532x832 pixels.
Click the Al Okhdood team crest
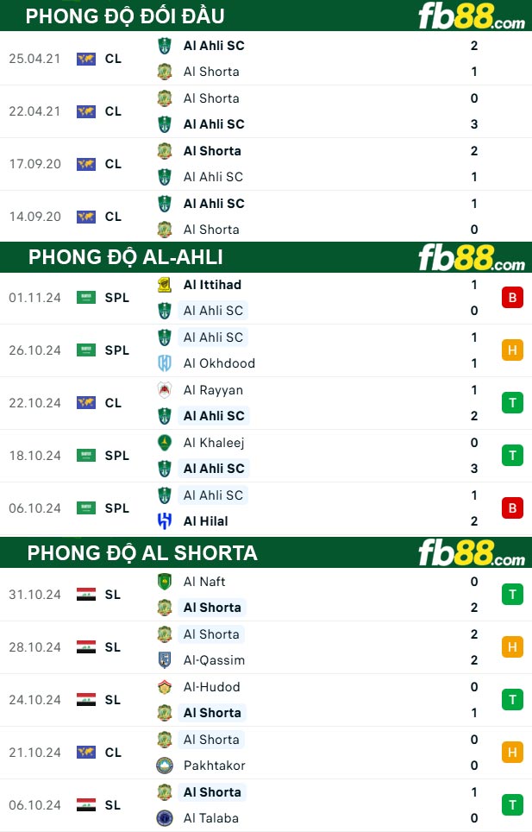pos(164,363)
